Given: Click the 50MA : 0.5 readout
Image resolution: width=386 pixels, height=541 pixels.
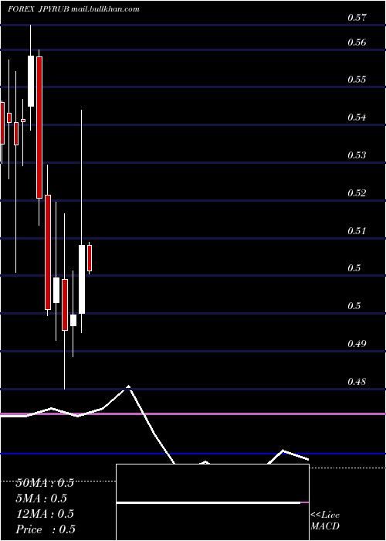Looking at the screenshot, I should tap(45, 483).
